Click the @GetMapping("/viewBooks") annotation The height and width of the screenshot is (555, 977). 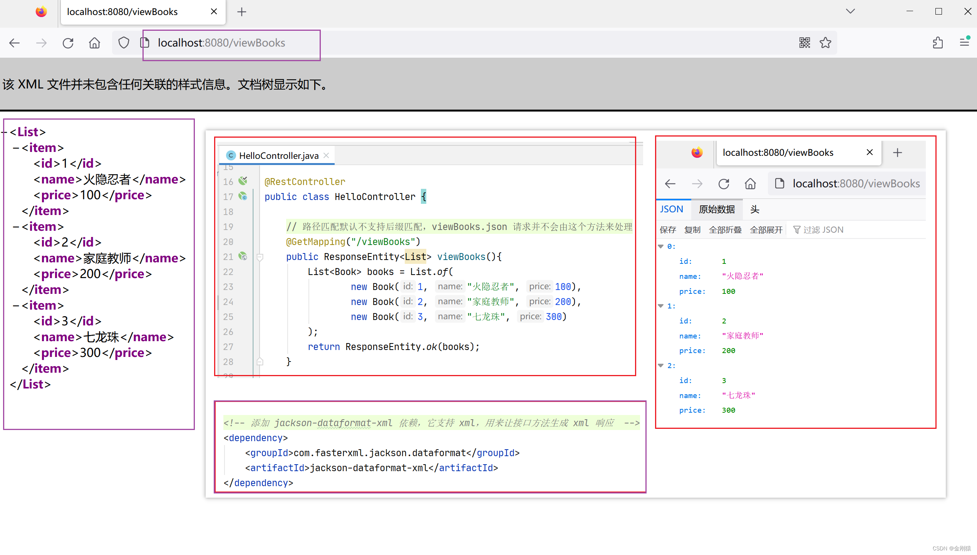[x=353, y=242]
